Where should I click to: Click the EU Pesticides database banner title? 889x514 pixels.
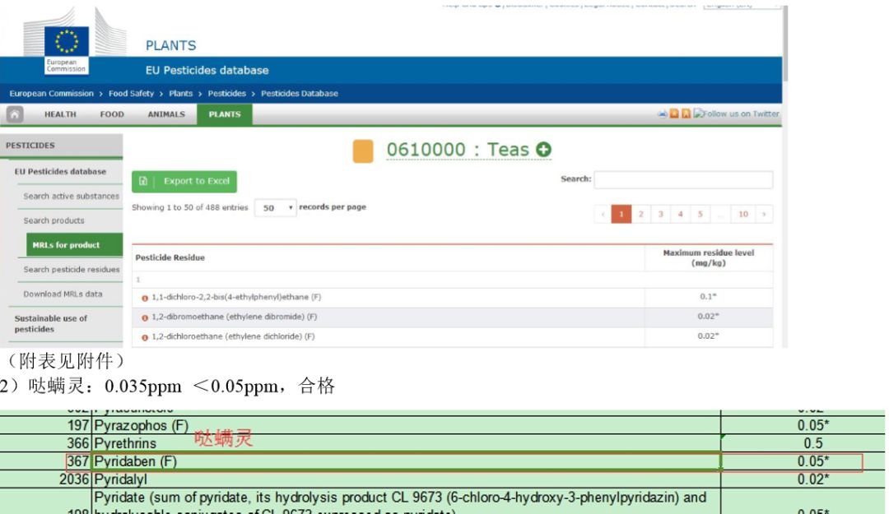207,70
